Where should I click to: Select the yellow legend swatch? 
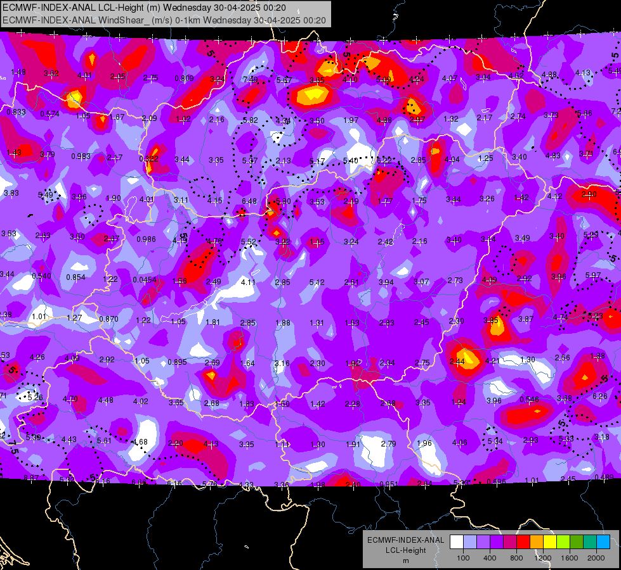(550, 542)
